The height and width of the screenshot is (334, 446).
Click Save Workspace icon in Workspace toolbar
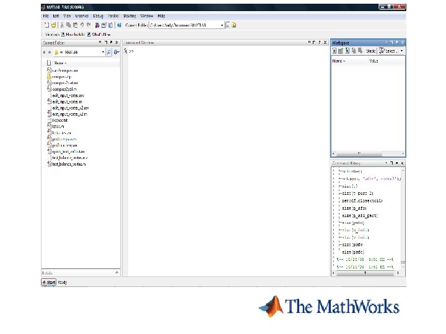tap(354, 51)
